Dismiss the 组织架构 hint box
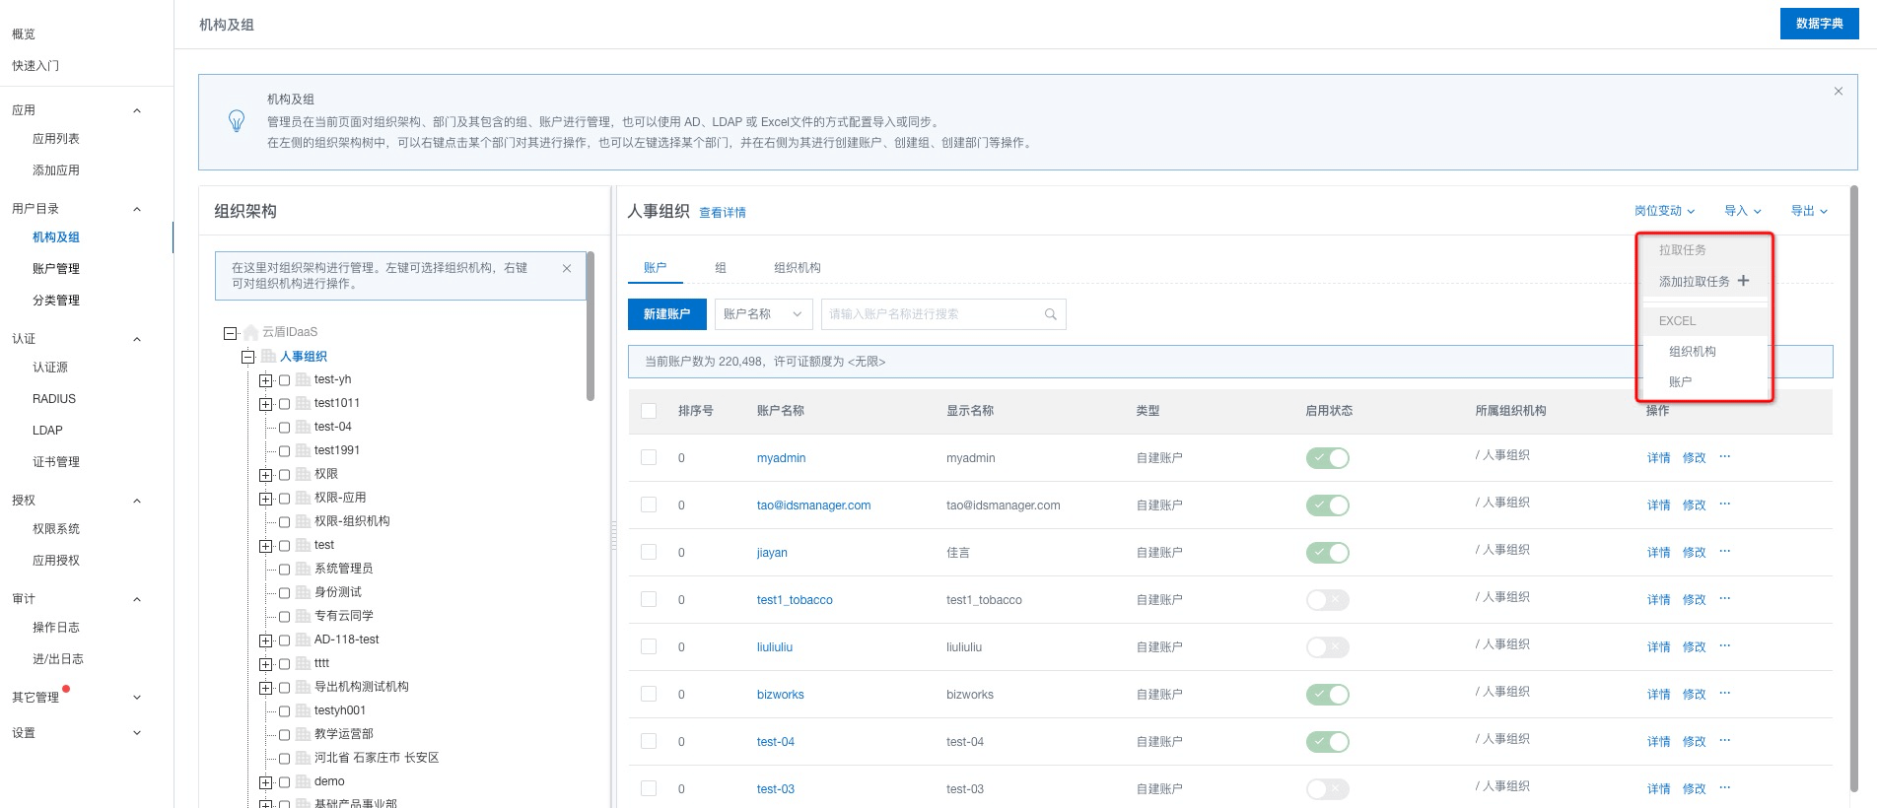The width and height of the screenshot is (1877, 808). point(567,268)
